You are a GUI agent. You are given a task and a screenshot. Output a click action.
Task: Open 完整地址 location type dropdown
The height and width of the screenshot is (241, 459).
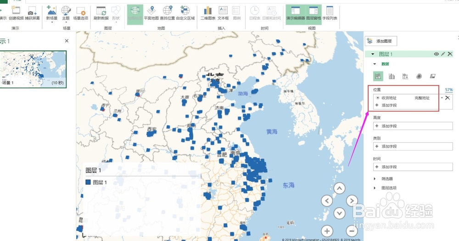pyautogui.click(x=442, y=98)
